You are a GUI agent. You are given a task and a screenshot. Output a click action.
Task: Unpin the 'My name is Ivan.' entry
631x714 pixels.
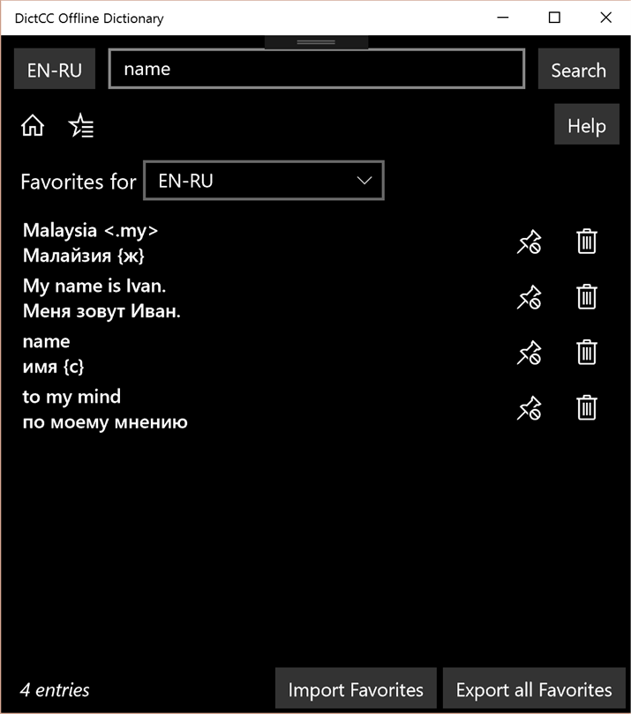(529, 298)
